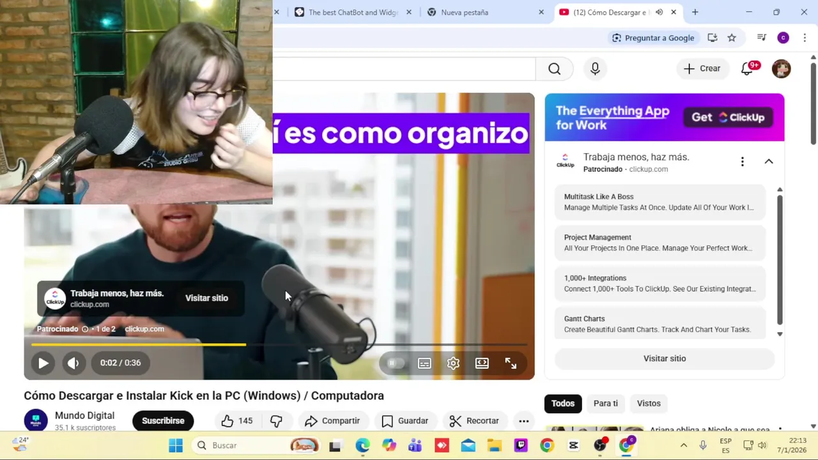
Task: Select the Todos filter chip
Action: click(x=563, y=403)
